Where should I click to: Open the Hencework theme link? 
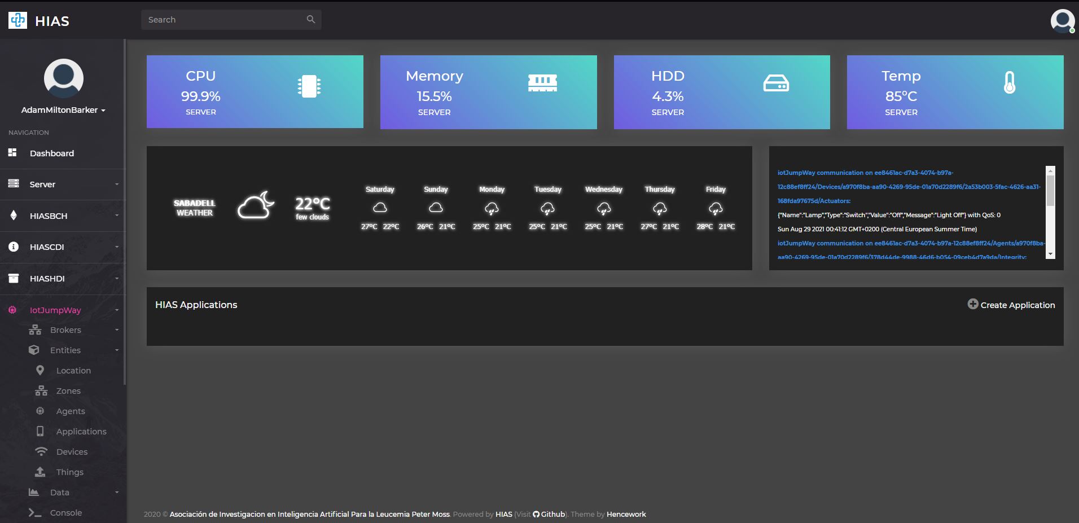[x=626, y=514]
